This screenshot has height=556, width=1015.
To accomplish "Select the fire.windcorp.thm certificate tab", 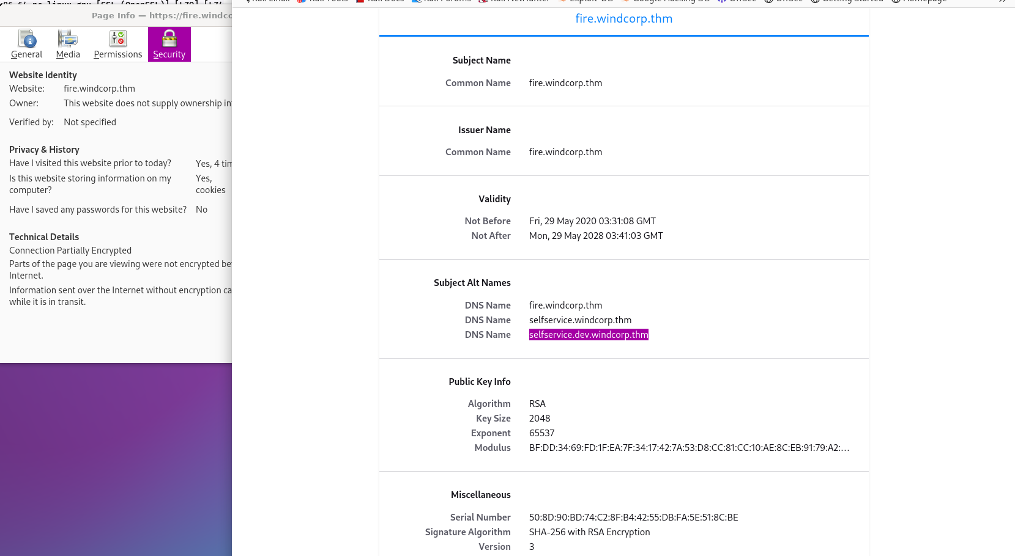I will (x=623, y=19).
